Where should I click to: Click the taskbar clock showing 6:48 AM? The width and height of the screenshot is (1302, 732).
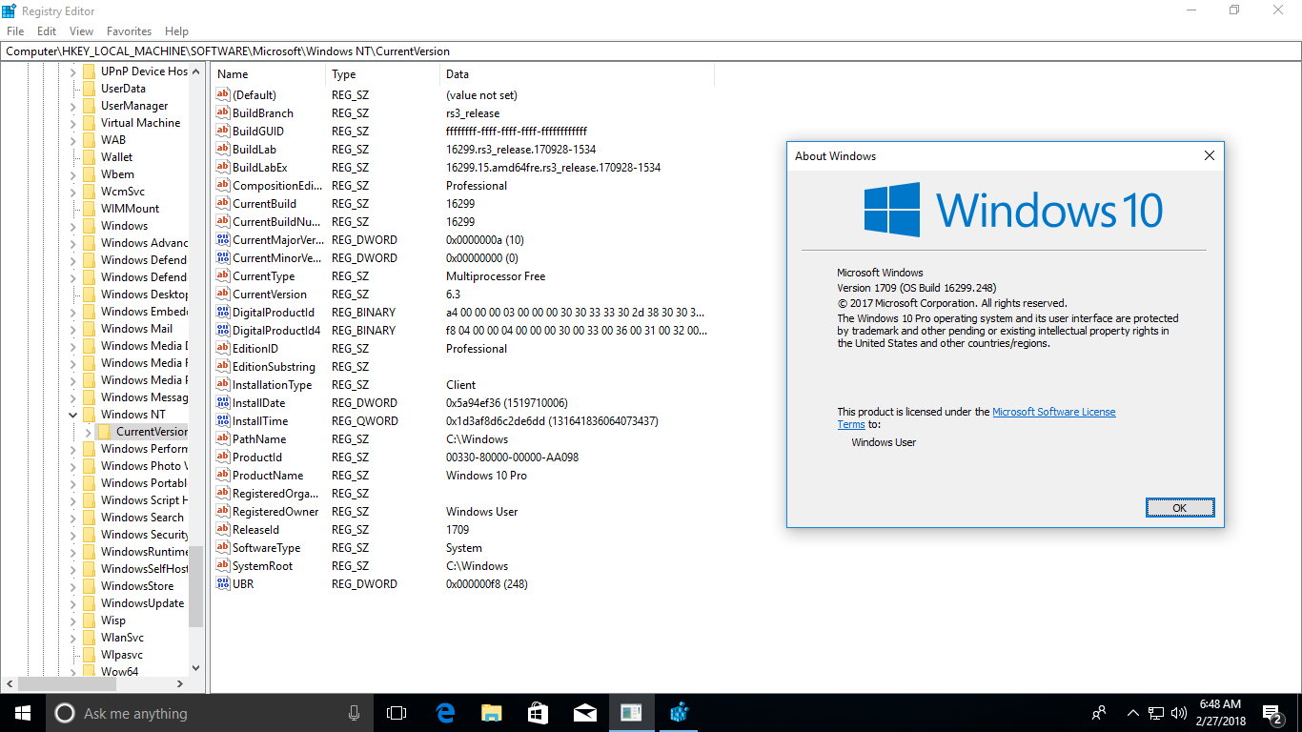click(x=1220, y=713)
